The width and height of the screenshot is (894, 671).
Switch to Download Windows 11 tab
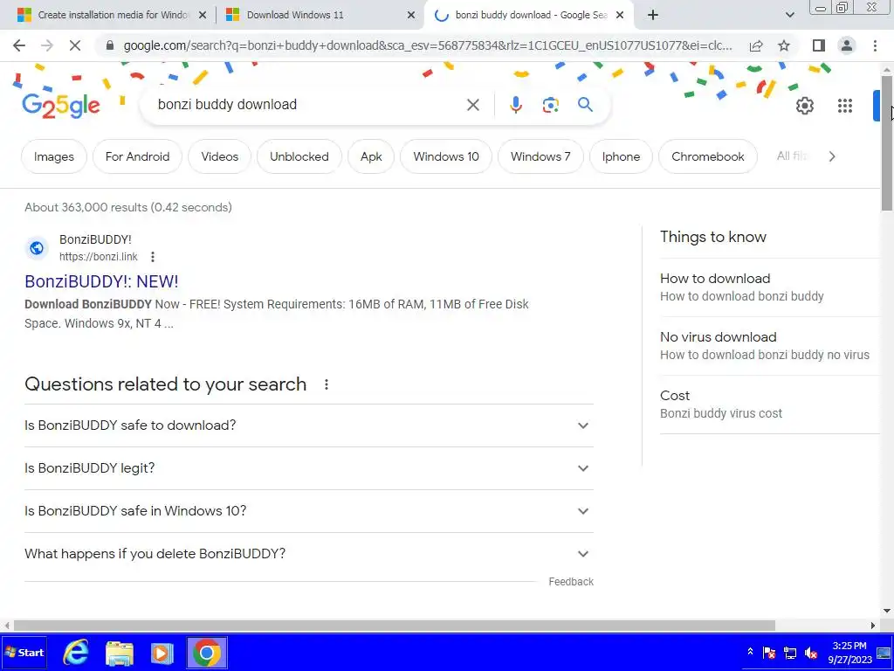[320, 16]
